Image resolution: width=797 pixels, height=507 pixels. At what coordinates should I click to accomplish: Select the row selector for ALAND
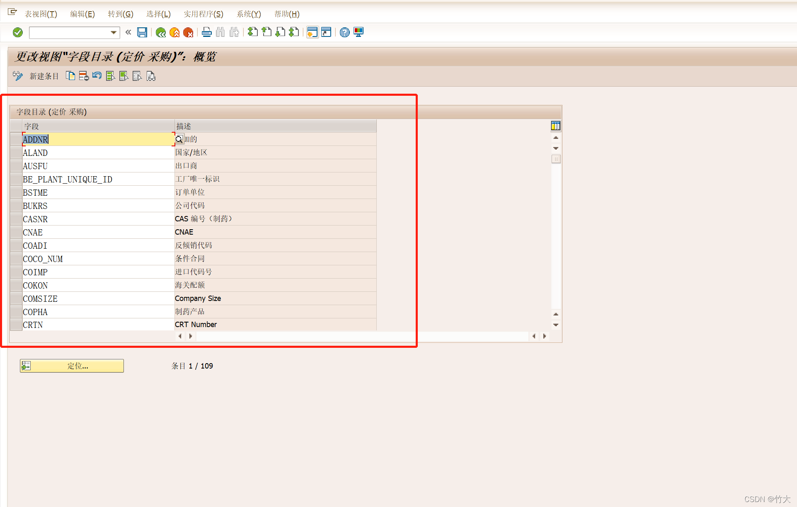(16, 153)
